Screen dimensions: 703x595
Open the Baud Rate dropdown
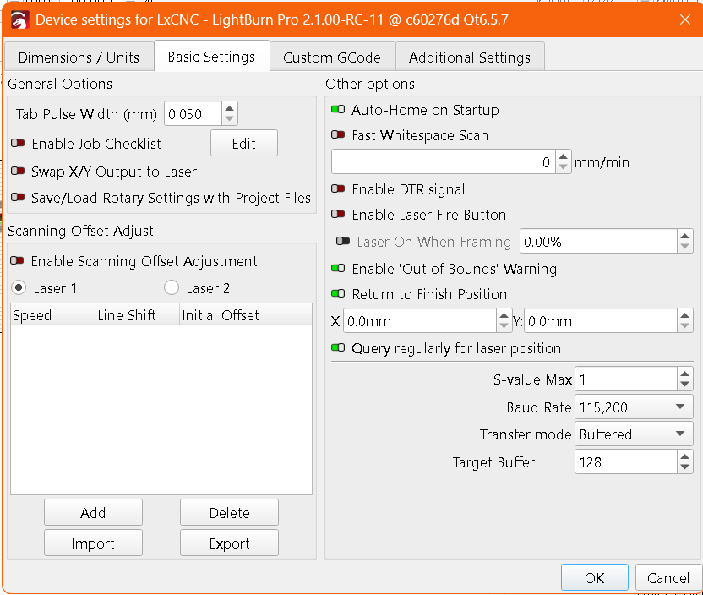click(x=634, y=407)
